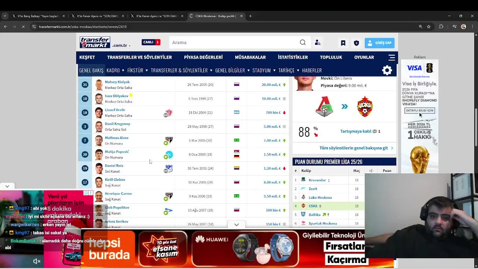Open Matheus Alves player profile
478x269 pixels.
(x=117, y=137)
